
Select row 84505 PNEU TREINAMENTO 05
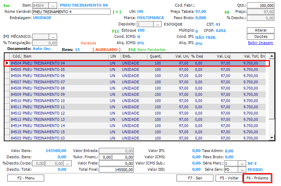(138, 69)
